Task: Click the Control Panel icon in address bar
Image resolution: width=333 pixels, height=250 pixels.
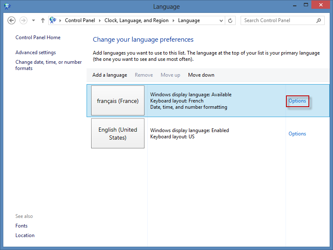Action: click(53, 20)
